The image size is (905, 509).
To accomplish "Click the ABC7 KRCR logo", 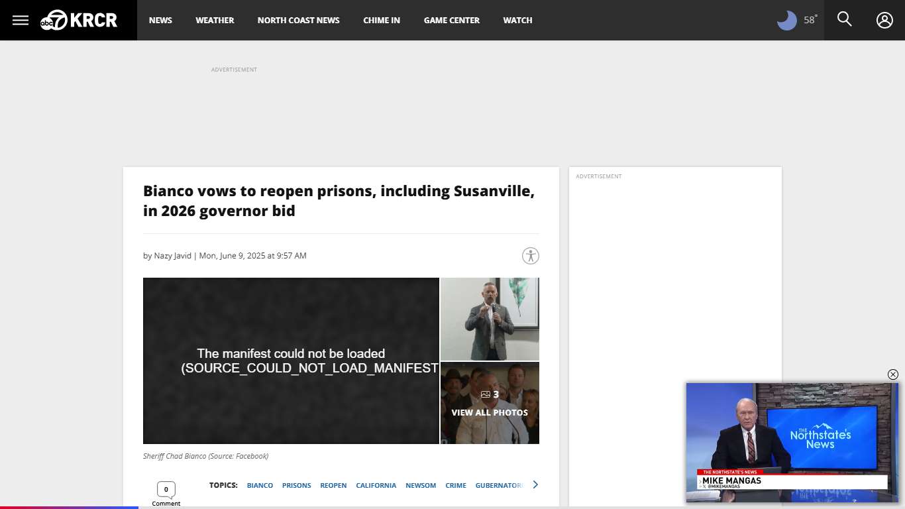I will coord(79,20).
